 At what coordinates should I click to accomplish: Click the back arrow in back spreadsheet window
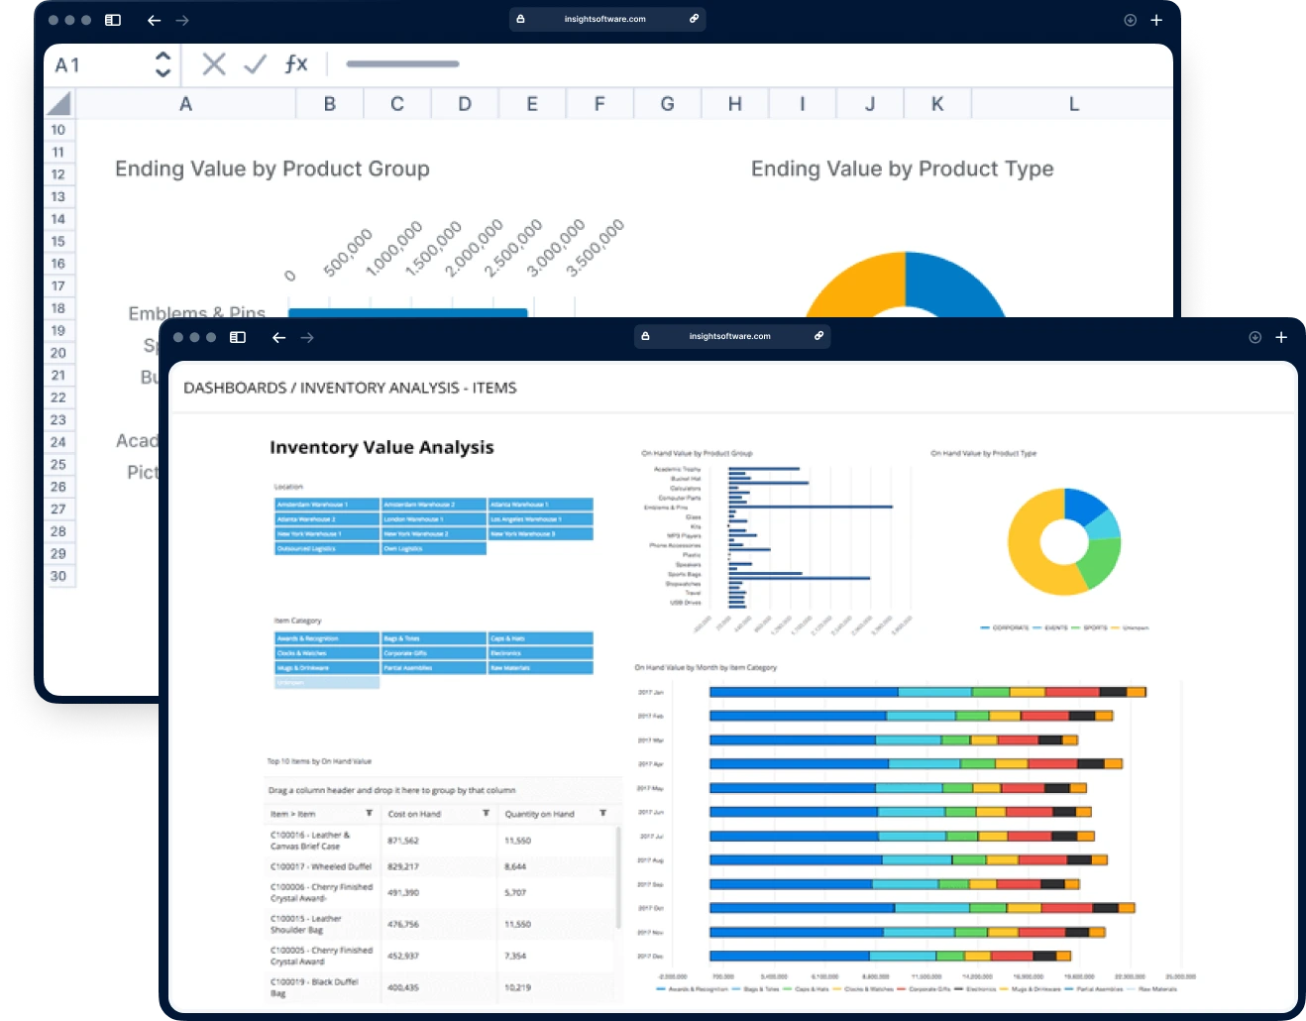pos(154,20)
